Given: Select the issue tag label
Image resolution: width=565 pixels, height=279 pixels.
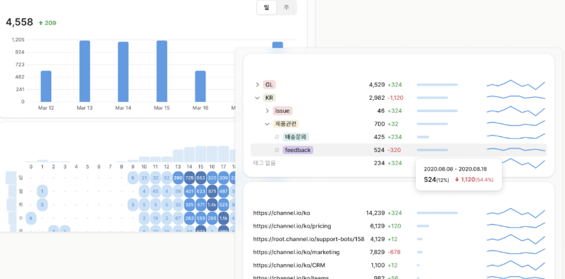Looking at the screenshot, I should point(282,111).
